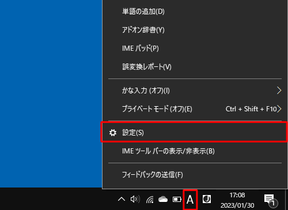This screenshot has width=288, height=210.
Task: Select プライベート モード (オフ)(E) item
Action: (x=195, y=109)
